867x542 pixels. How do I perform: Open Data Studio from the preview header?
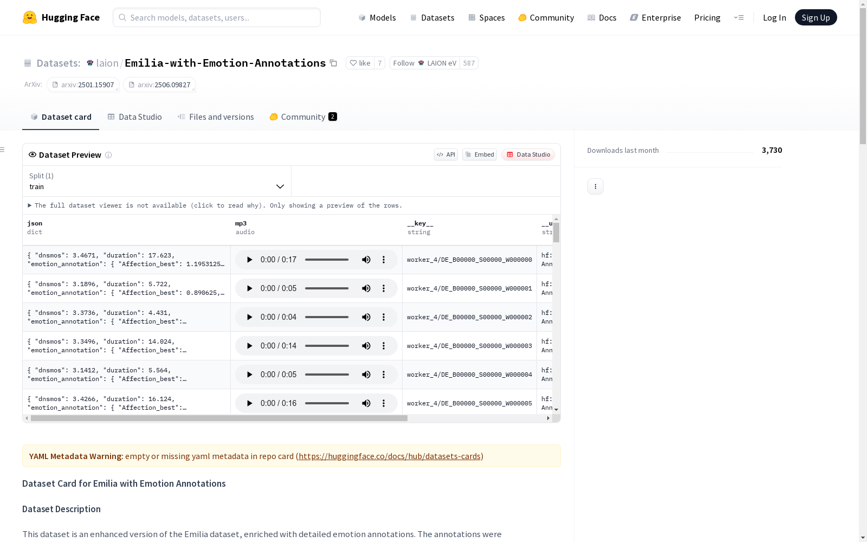pyautogui.click(x=528, y=154)
